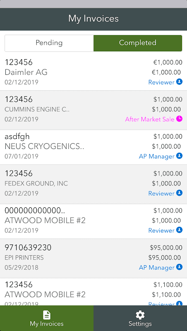Click the person icon on Daimler AG row
This screenshot has height=331, width=187.
click(179, 82)
